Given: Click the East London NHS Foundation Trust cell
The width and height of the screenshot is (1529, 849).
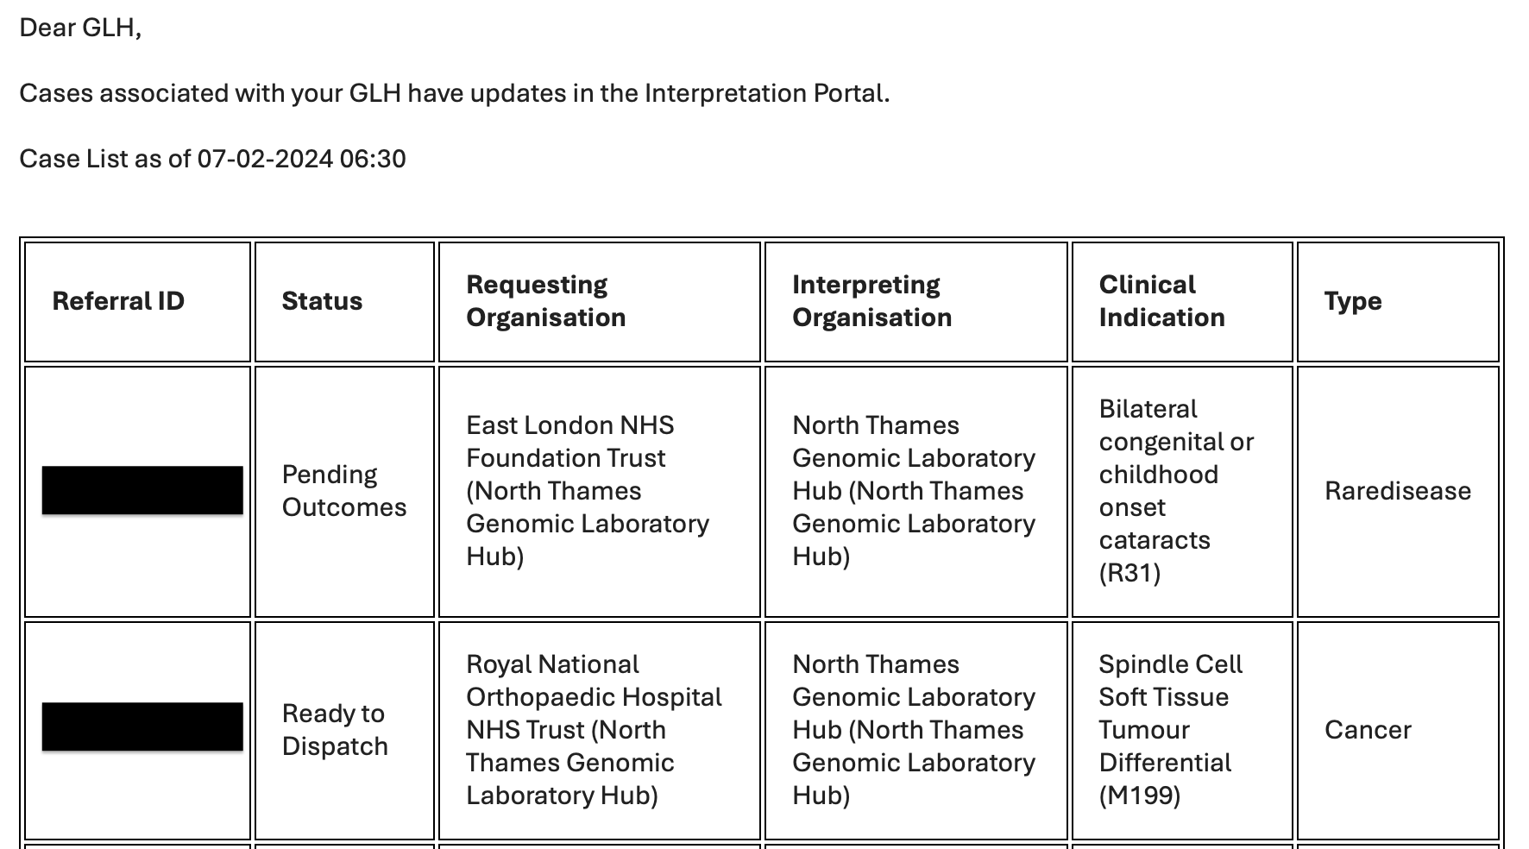Looking at the screenshot, I should coord(587,491).
